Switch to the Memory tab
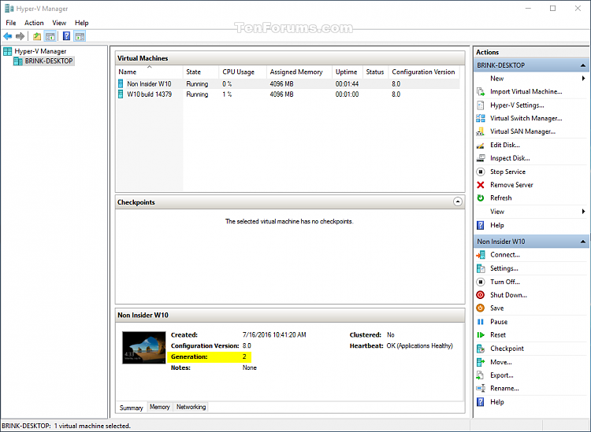The height and width of the screenshot is (432, 591). point(159,407)
